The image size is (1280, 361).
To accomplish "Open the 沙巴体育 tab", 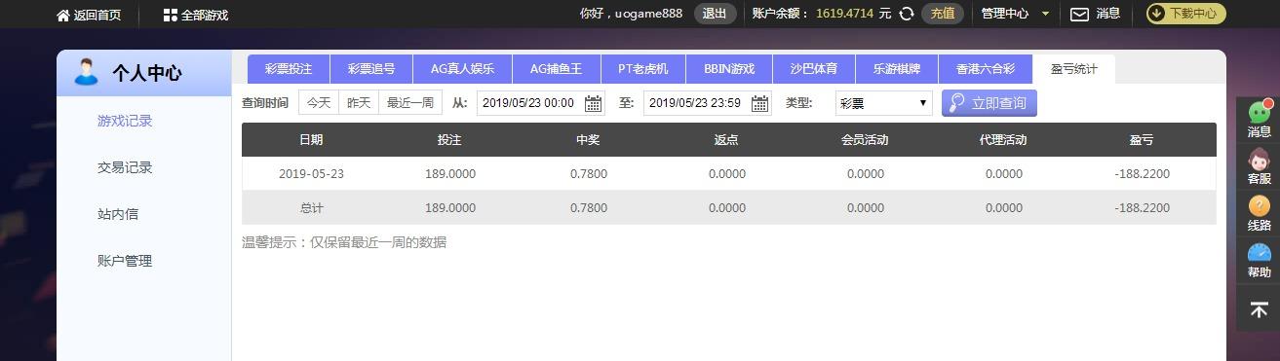I will click(x=814, y=69).
